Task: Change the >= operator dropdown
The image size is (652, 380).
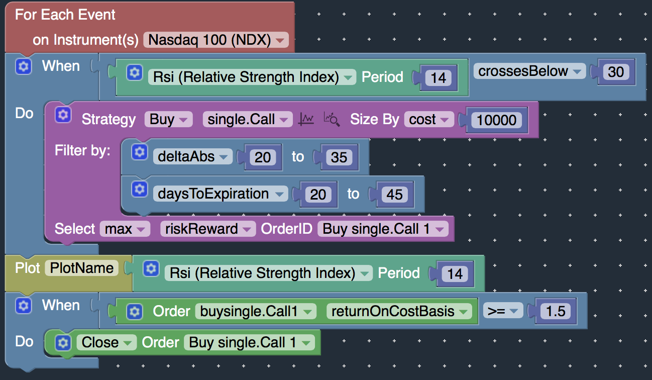Action: click(503, 311)
